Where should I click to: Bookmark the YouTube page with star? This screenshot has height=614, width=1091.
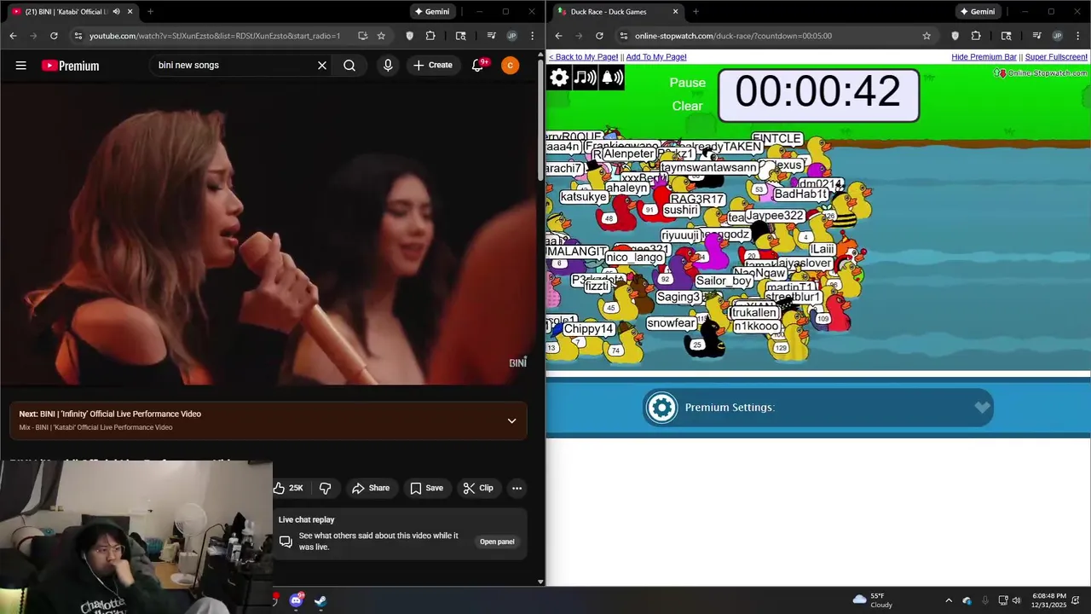(381, 36)
